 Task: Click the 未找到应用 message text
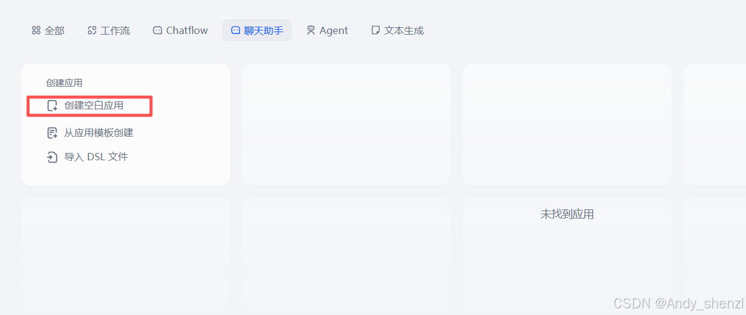[x=567, y=214]
